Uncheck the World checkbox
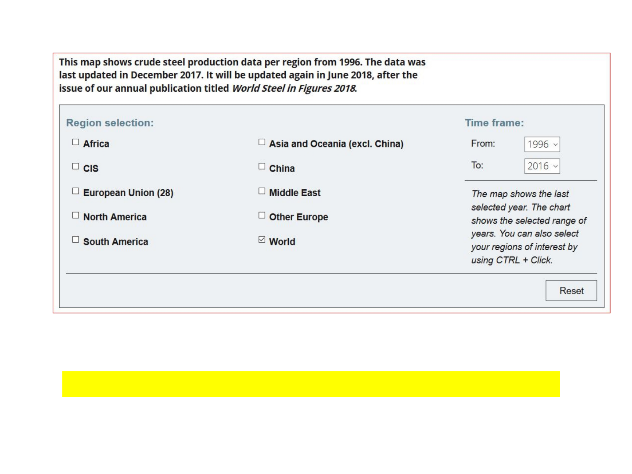 (x=262, y=240)
